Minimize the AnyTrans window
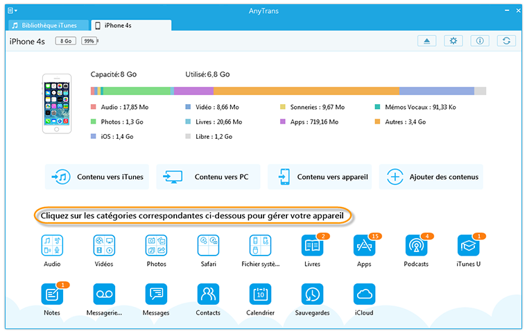Image resolution: width=527 pixels, height=334 pixels. pyautogui.click(x=507, y=11)
